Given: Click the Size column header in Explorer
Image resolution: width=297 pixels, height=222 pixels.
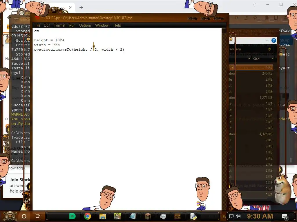Looking at the screenshot, I should 256,59.
